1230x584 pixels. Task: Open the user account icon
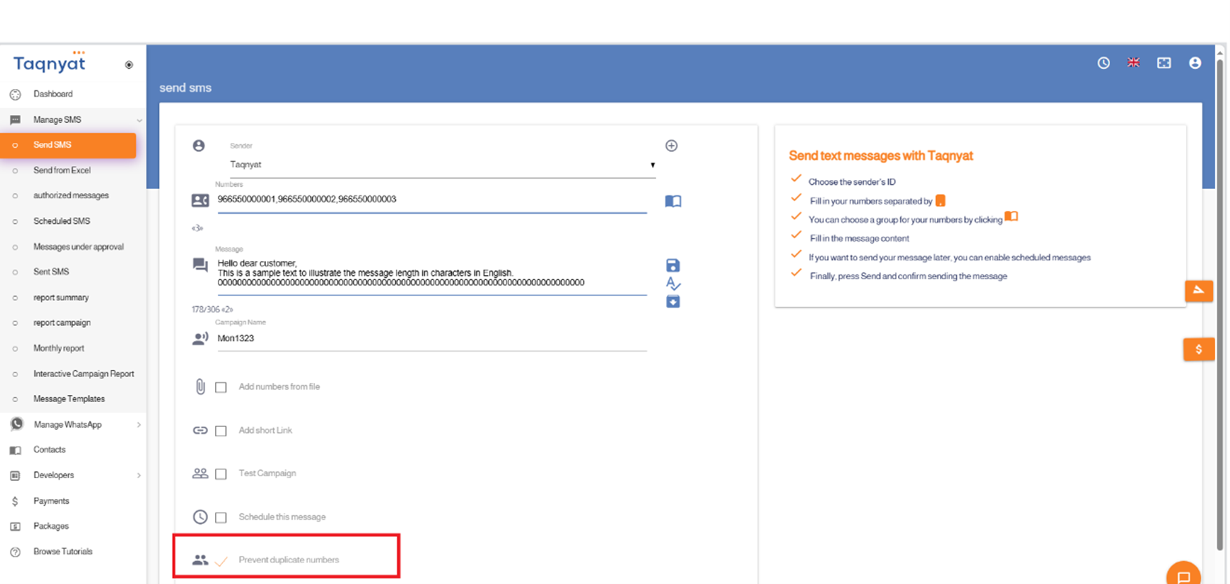pos(1195,63)
